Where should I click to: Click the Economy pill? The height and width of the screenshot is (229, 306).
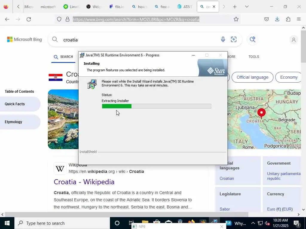pyautogui.click(x=289, y=77)
